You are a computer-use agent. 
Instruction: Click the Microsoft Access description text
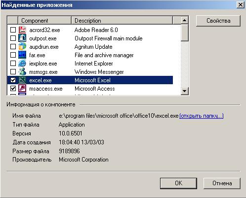[x=95, y=89]
